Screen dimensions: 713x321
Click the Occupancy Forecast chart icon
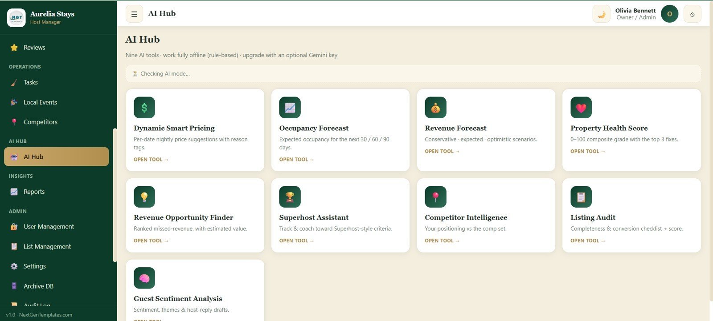point(290,108)
